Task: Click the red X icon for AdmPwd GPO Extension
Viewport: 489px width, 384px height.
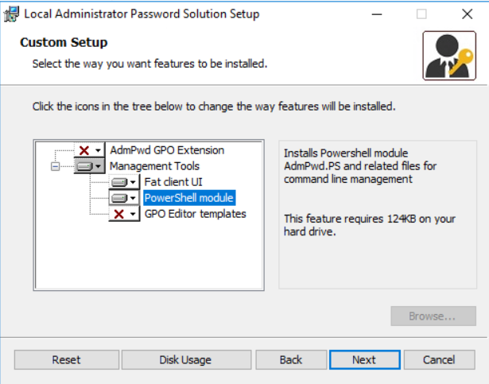Action: coord(84,150)
